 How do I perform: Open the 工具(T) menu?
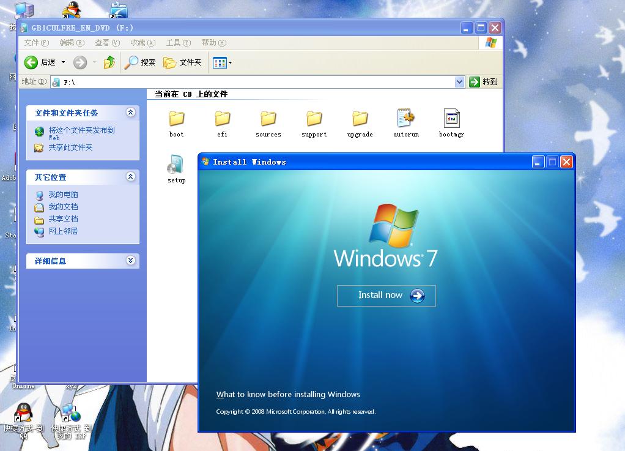coord(178,43)
